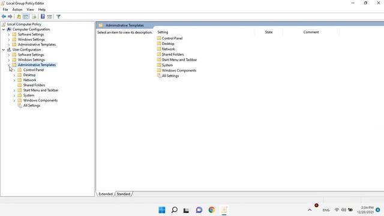
Task: Click the Group Policy Editor taskbar icon
Action: click(x=224, y=210)
